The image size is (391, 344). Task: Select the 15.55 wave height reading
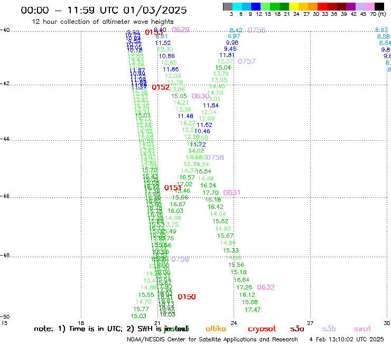(x=146, y=295)
